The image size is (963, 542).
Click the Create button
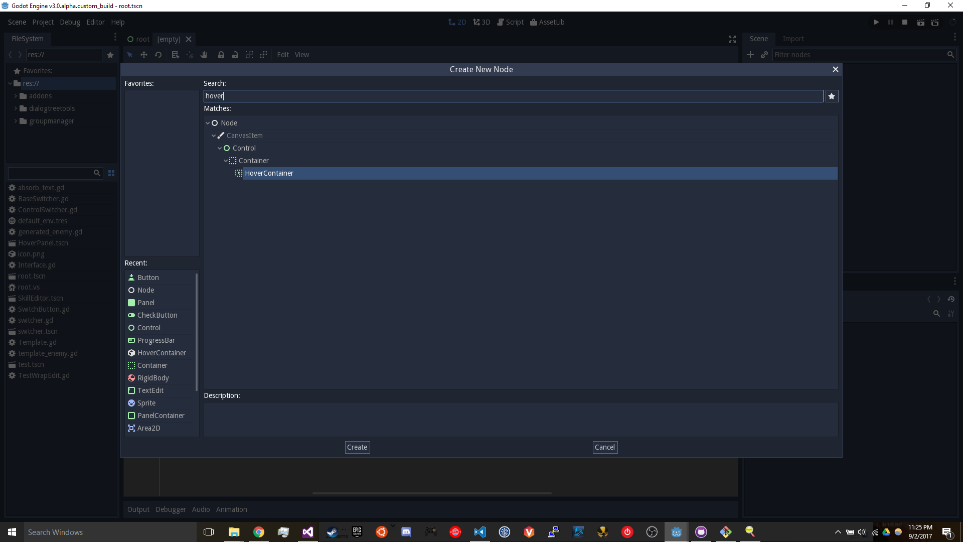pos(357,447)
